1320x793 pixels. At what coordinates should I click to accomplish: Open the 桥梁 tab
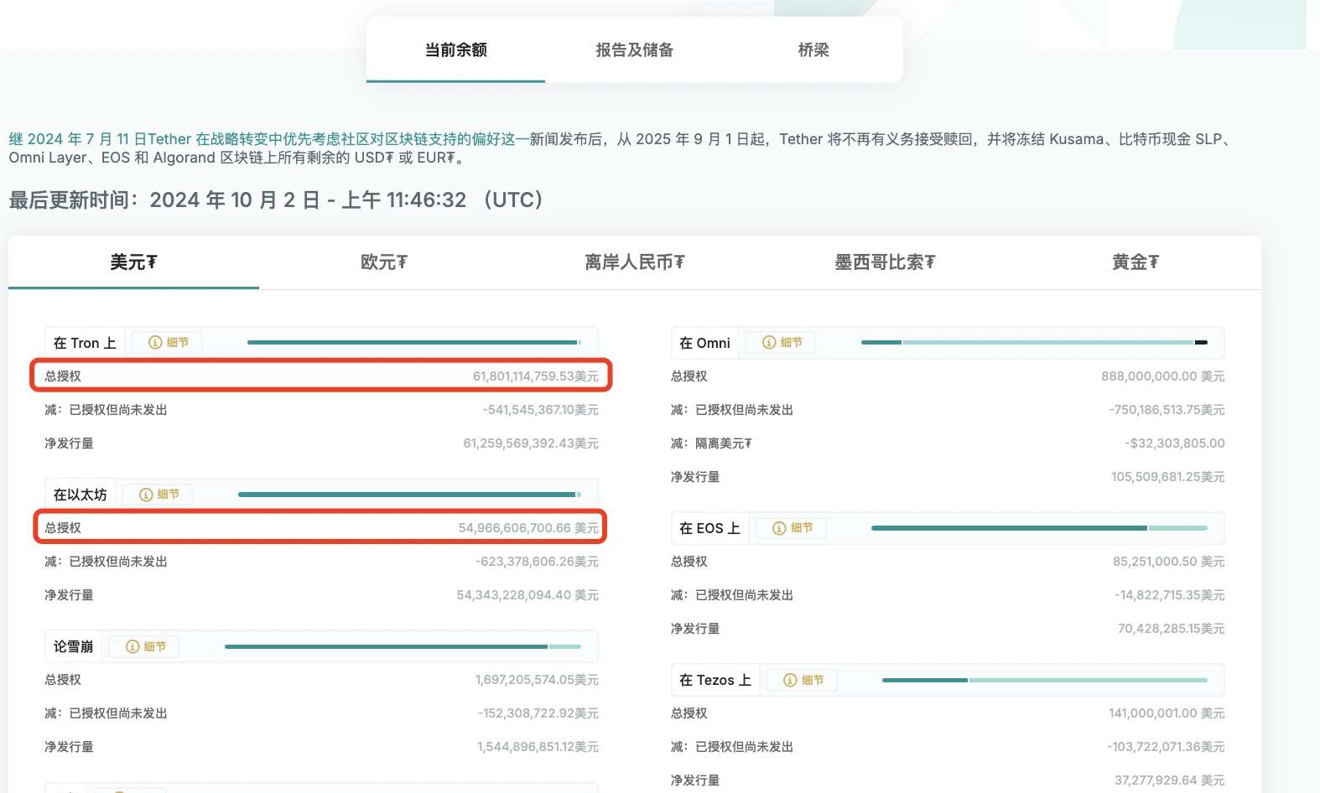[813, 50]
